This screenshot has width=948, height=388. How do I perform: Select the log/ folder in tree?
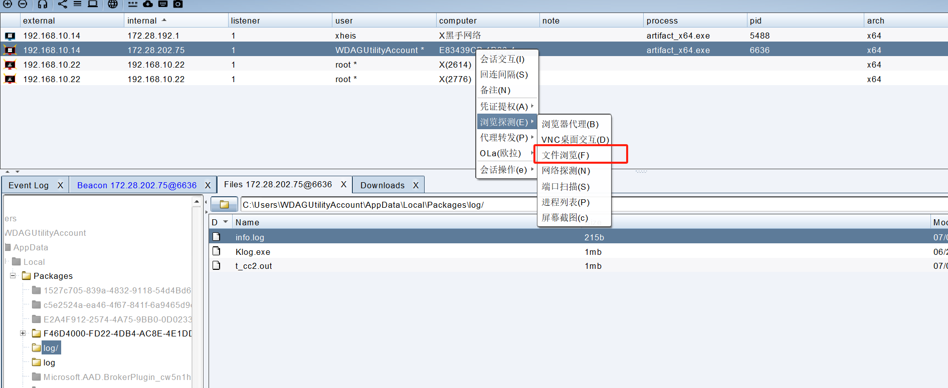(x=51, y=348)
